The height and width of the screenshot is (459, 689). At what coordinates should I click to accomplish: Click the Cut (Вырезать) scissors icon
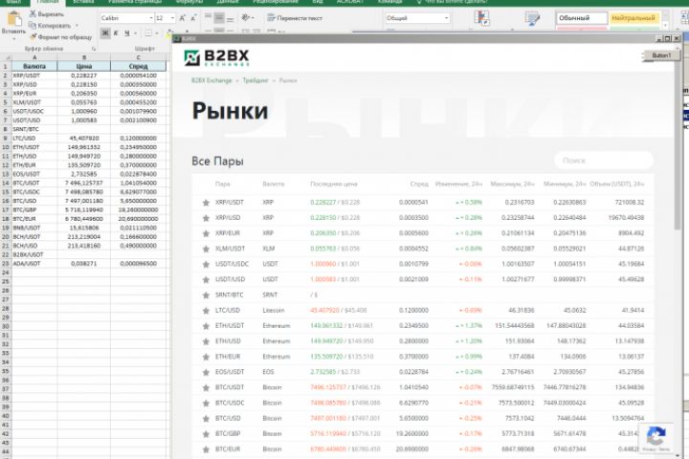tap(33, 14)
